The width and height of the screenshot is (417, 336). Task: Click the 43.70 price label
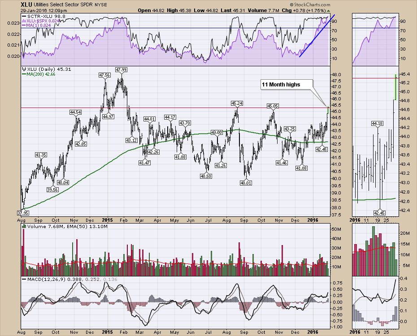[x=185, y=123]
